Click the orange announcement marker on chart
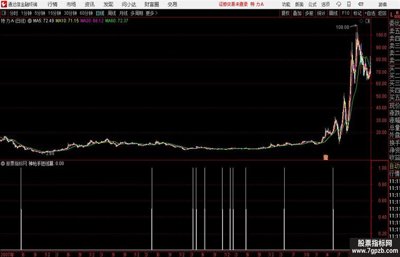The width and height of the screenshot is (400, 257). (326, 157)
